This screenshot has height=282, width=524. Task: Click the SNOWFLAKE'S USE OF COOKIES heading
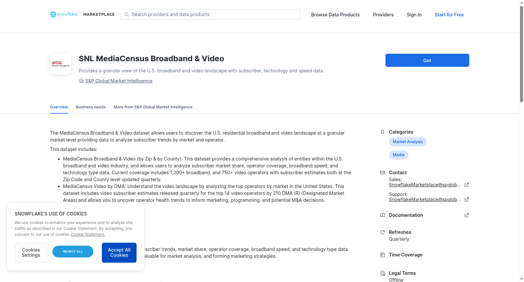(x=51, y=214)
